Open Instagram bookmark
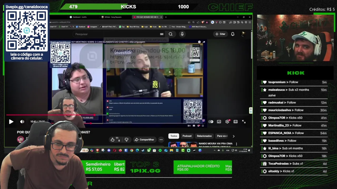Image resolution: width=337 pixels, height=189 pixels. click(92, 27)
